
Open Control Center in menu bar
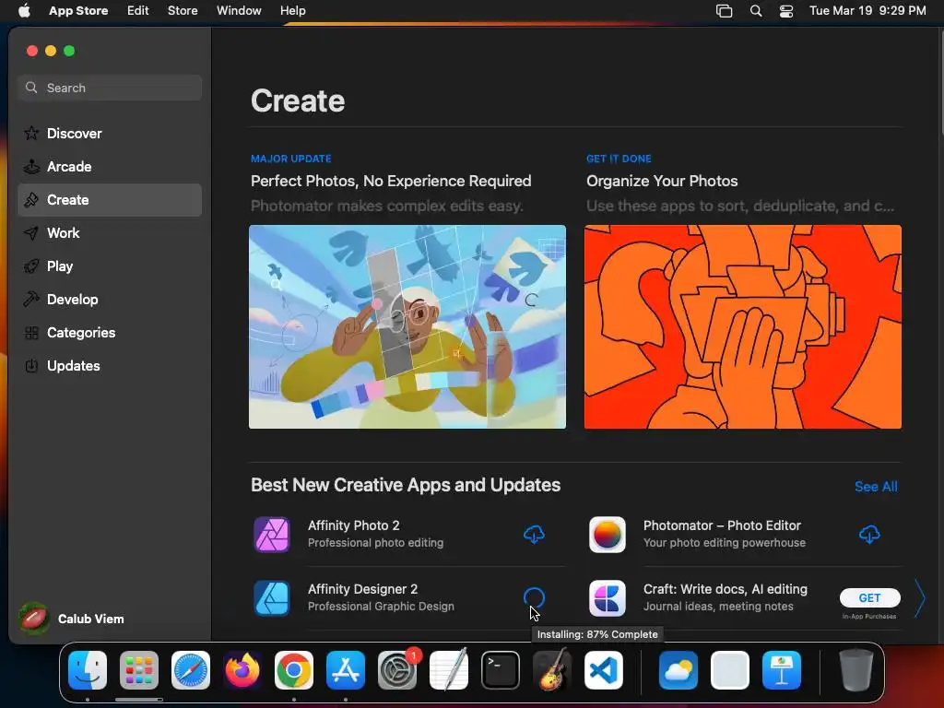[786, 11]
